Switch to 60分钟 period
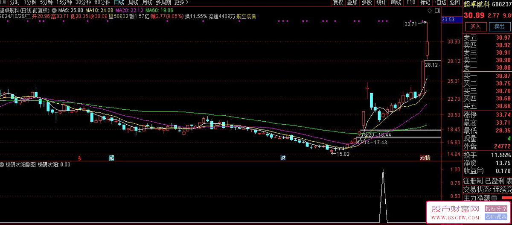 102,3
